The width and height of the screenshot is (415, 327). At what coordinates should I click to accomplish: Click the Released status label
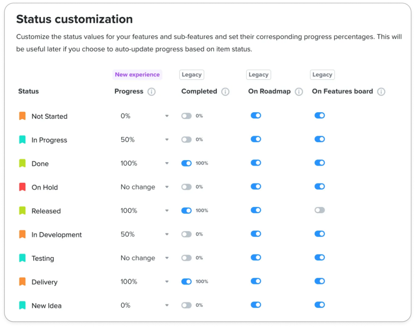click(x=46, y=211)
